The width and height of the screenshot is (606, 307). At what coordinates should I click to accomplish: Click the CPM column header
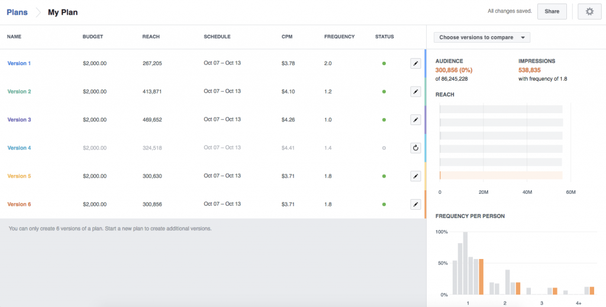(x=287, y=37)
